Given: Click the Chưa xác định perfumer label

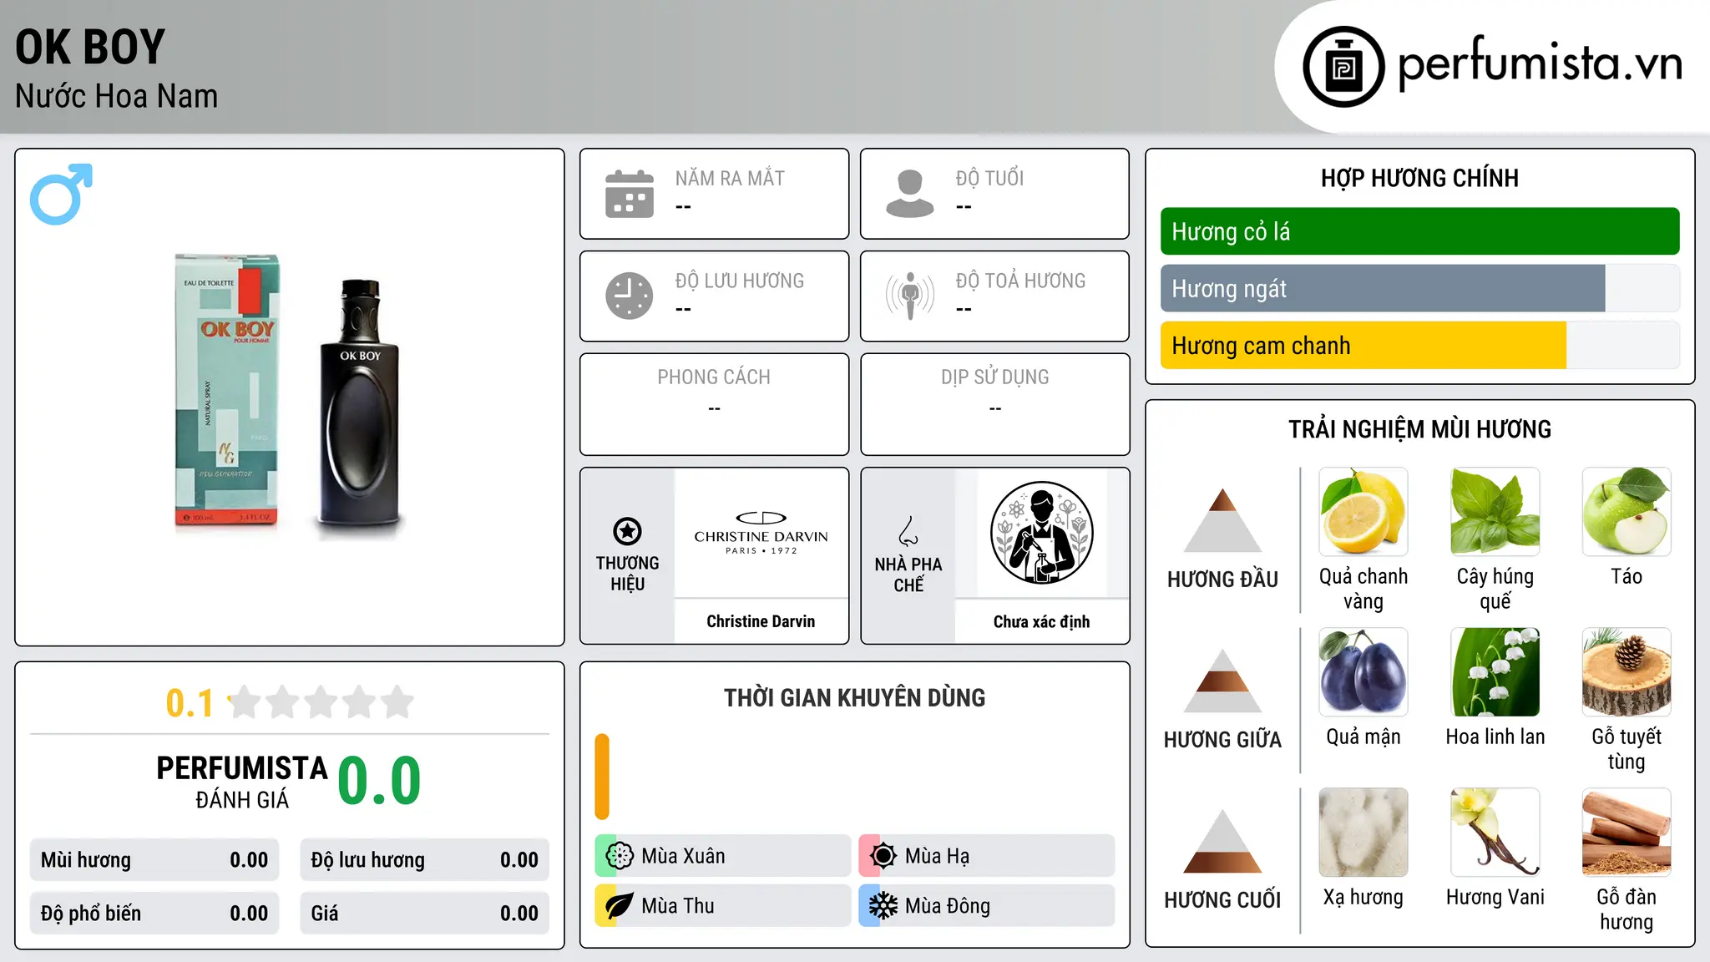Looking at the screenshot, I should (1041, 621).
